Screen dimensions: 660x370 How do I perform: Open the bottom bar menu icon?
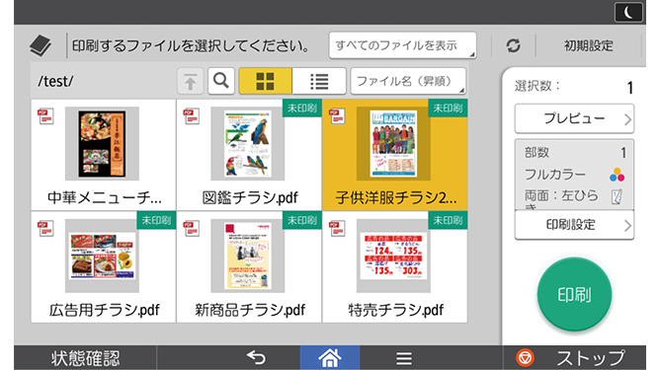pyautogui.click(x=404, y=358)
